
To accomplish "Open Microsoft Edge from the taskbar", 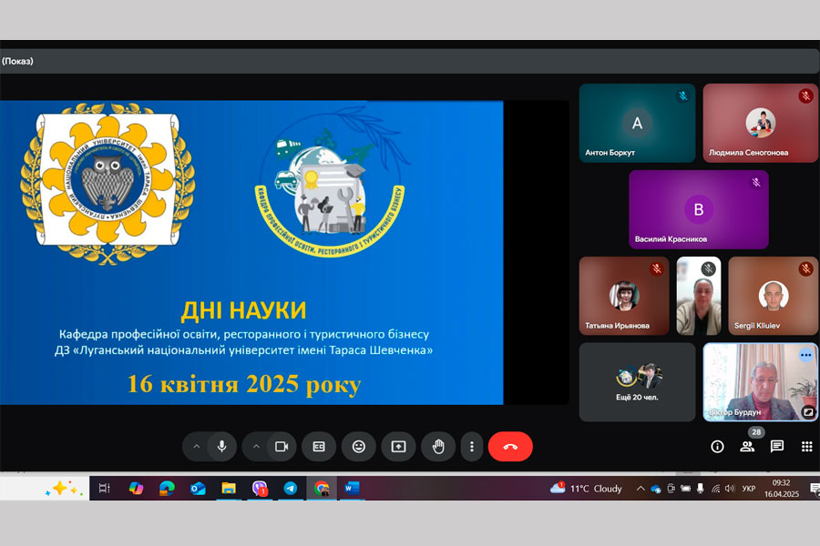I will (167, 488).
